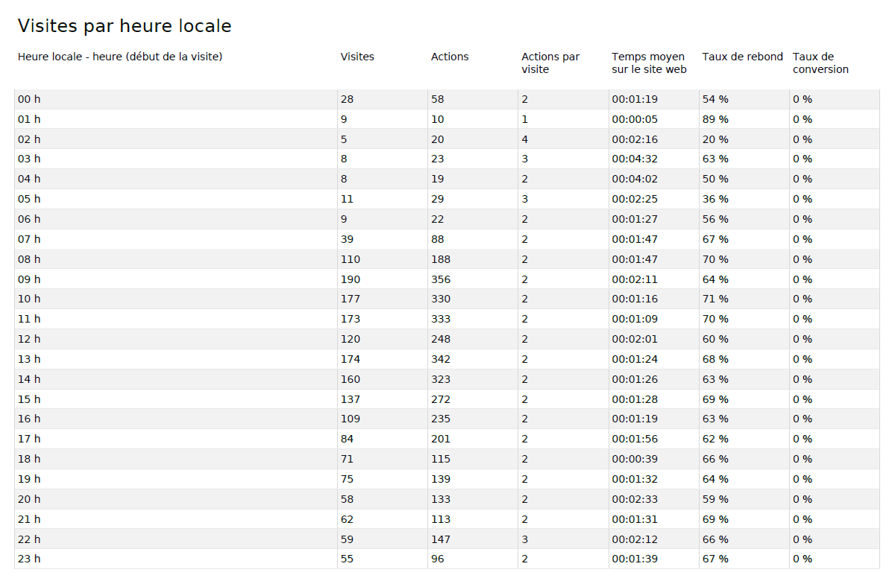
Task: Select actions value 139 in 19 h row
Action: [x=441, y=479]
